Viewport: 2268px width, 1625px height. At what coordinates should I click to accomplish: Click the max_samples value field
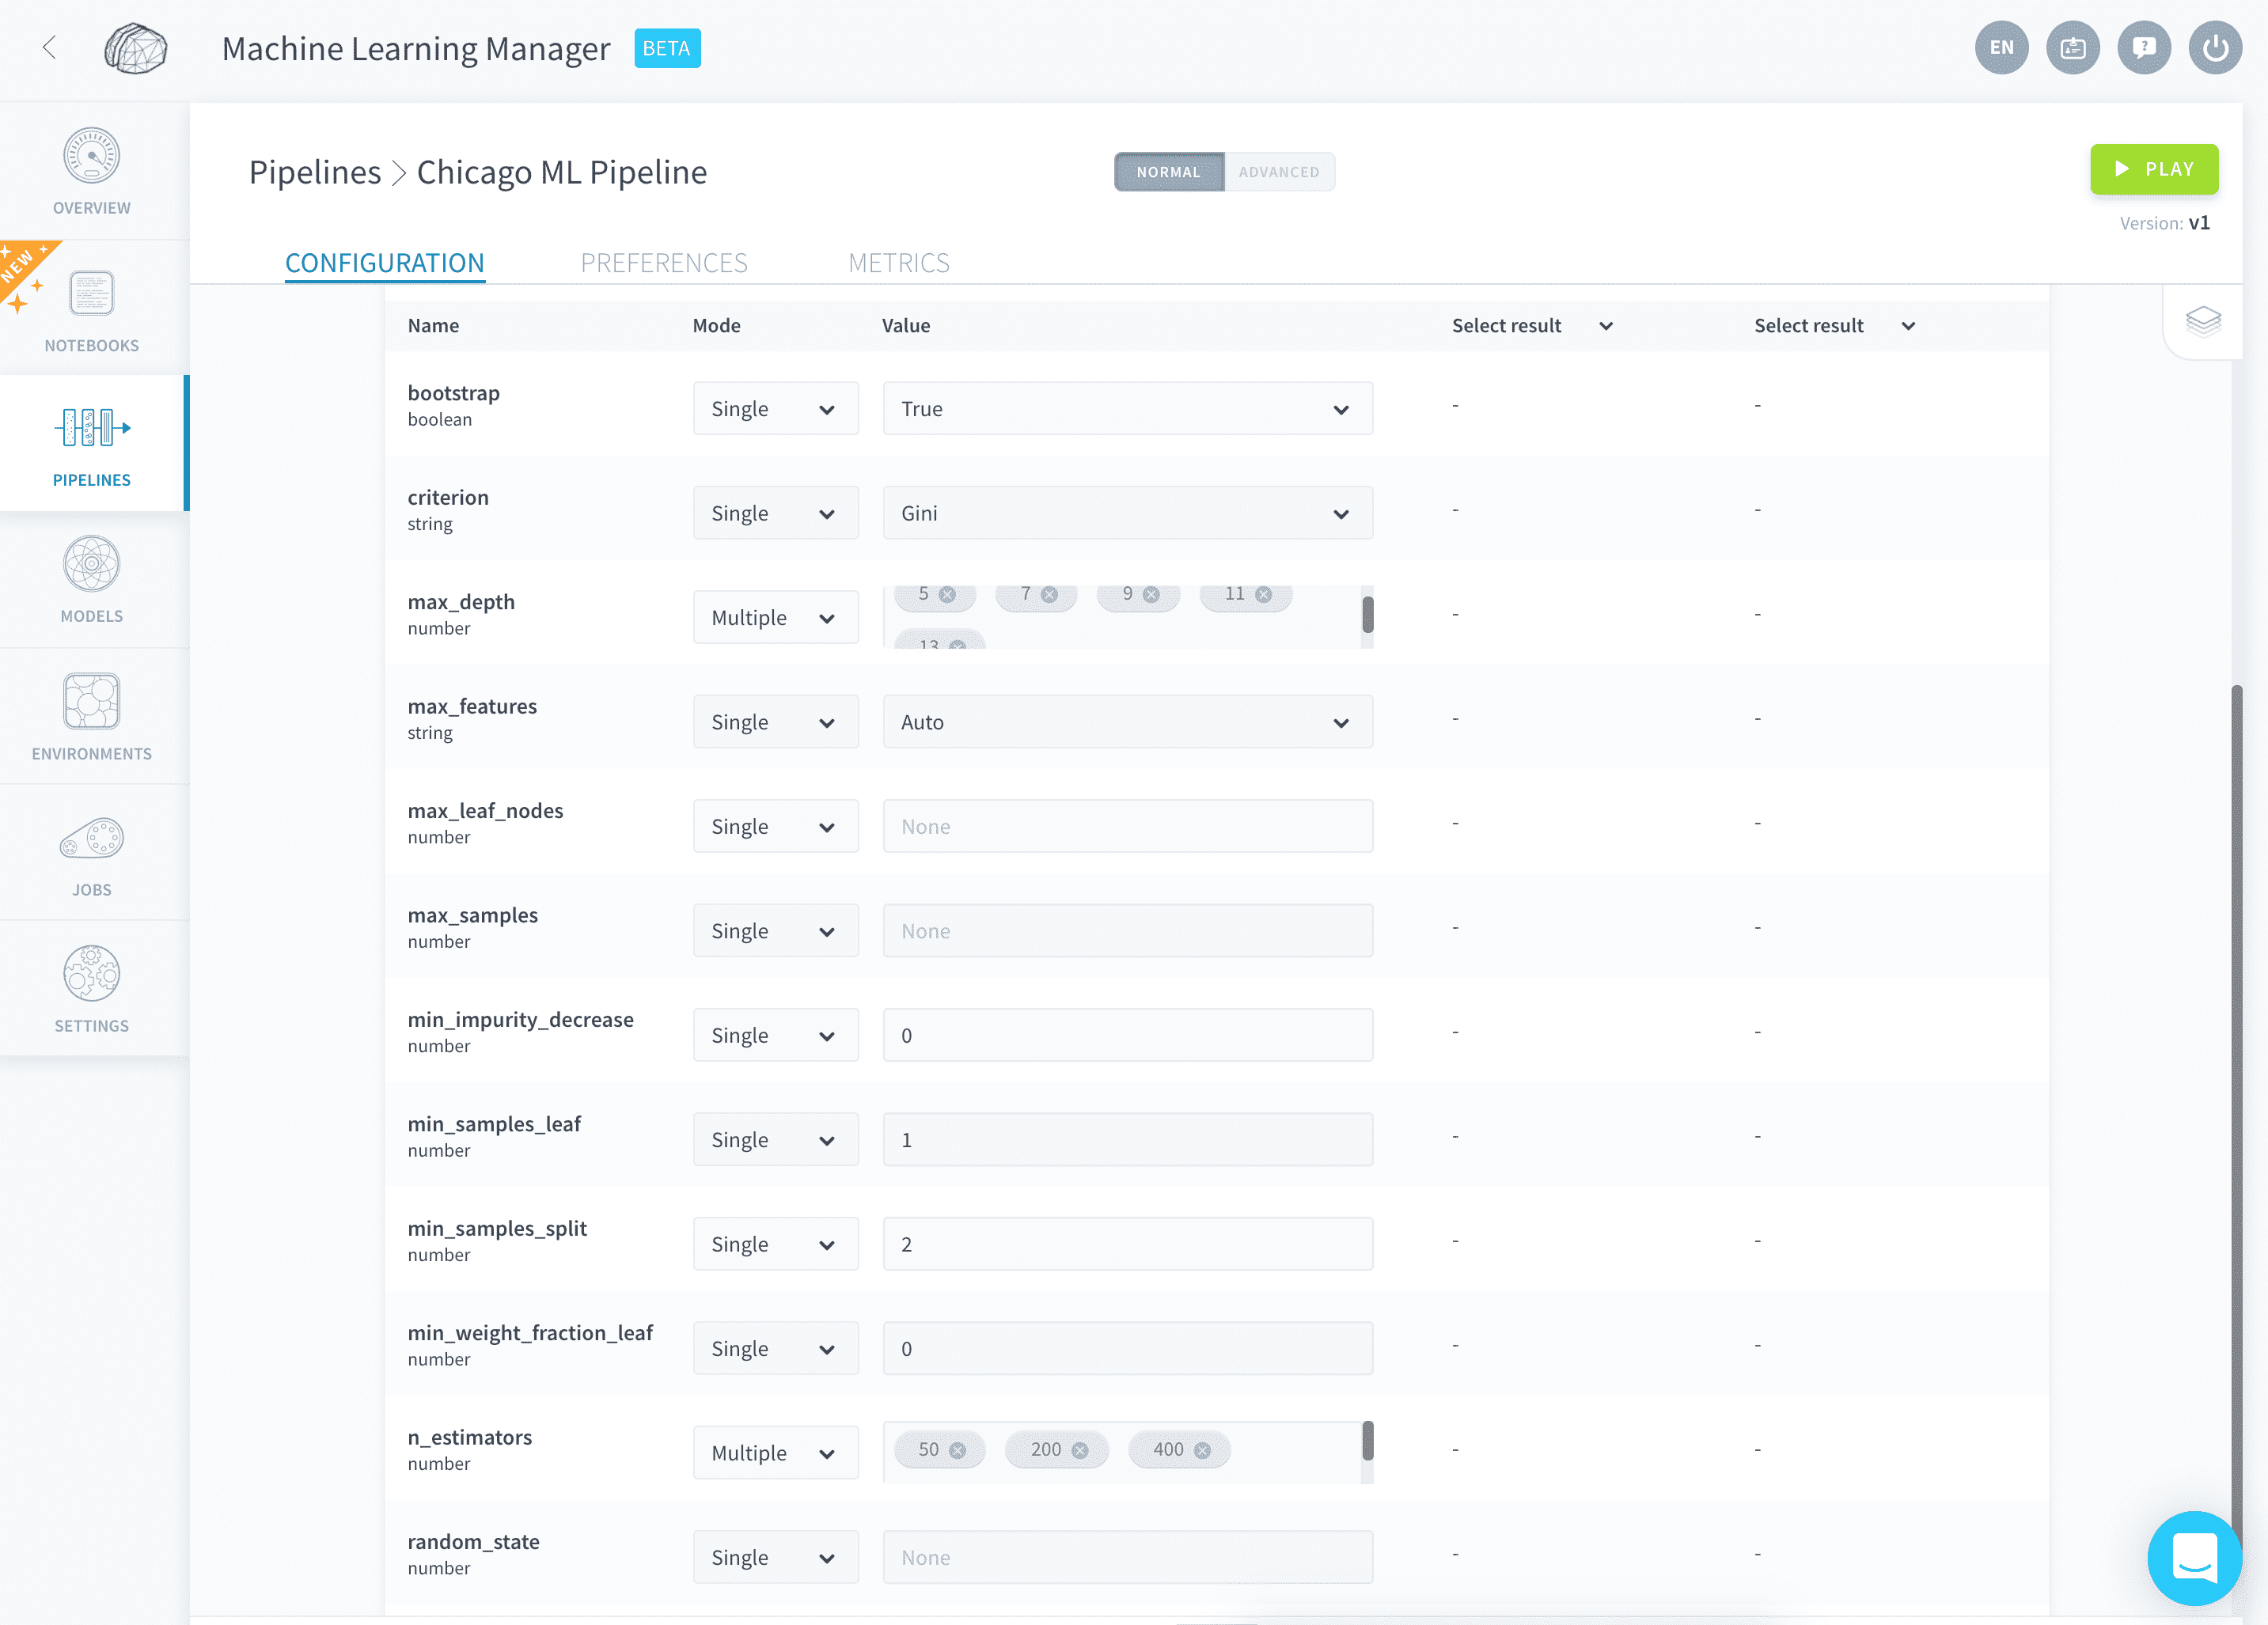coord(1127,931)
